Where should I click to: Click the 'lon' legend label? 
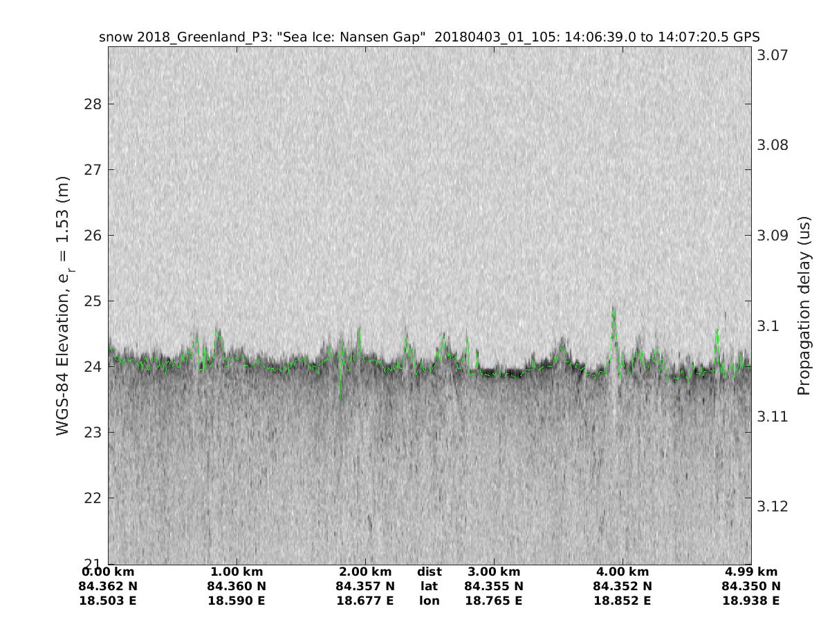coord(430,601)
